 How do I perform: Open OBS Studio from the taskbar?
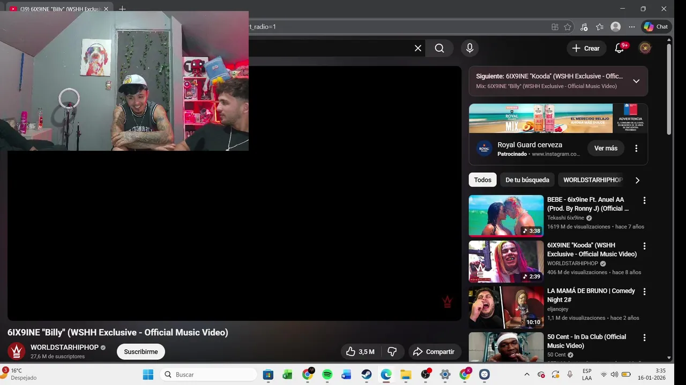[x=426, y=374]
